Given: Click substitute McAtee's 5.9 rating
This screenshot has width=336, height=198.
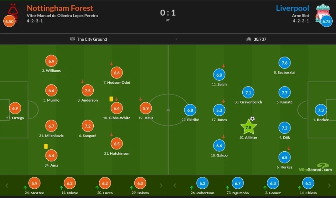Looking at the screenshot, I should [x=35, y=183].
